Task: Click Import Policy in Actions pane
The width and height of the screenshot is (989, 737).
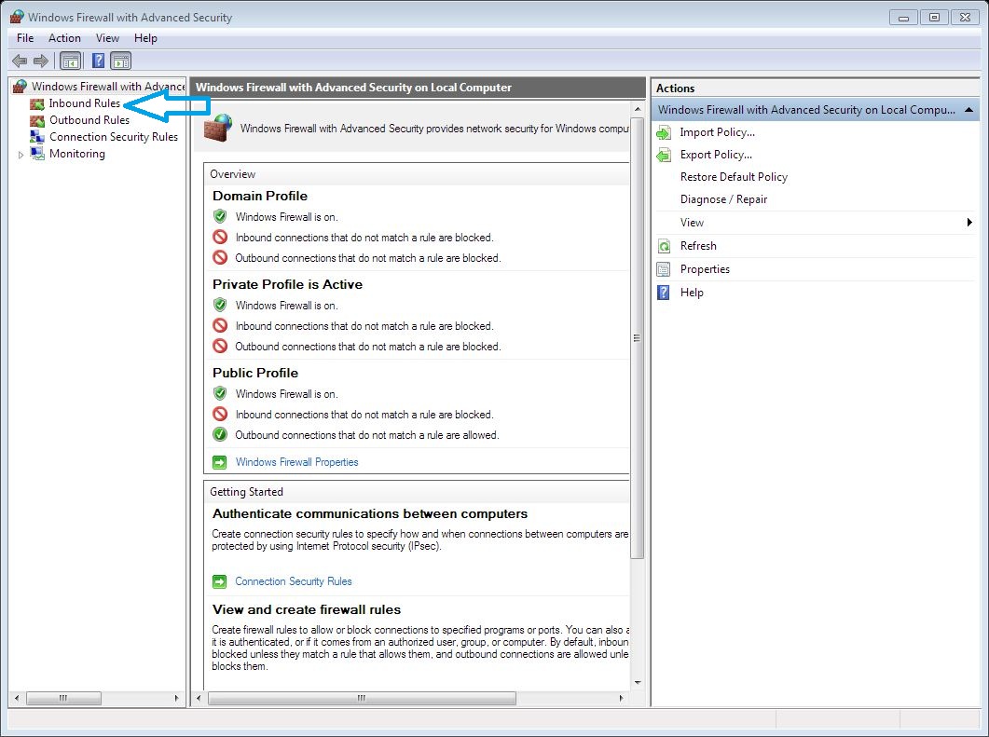Action: point(717,132)
